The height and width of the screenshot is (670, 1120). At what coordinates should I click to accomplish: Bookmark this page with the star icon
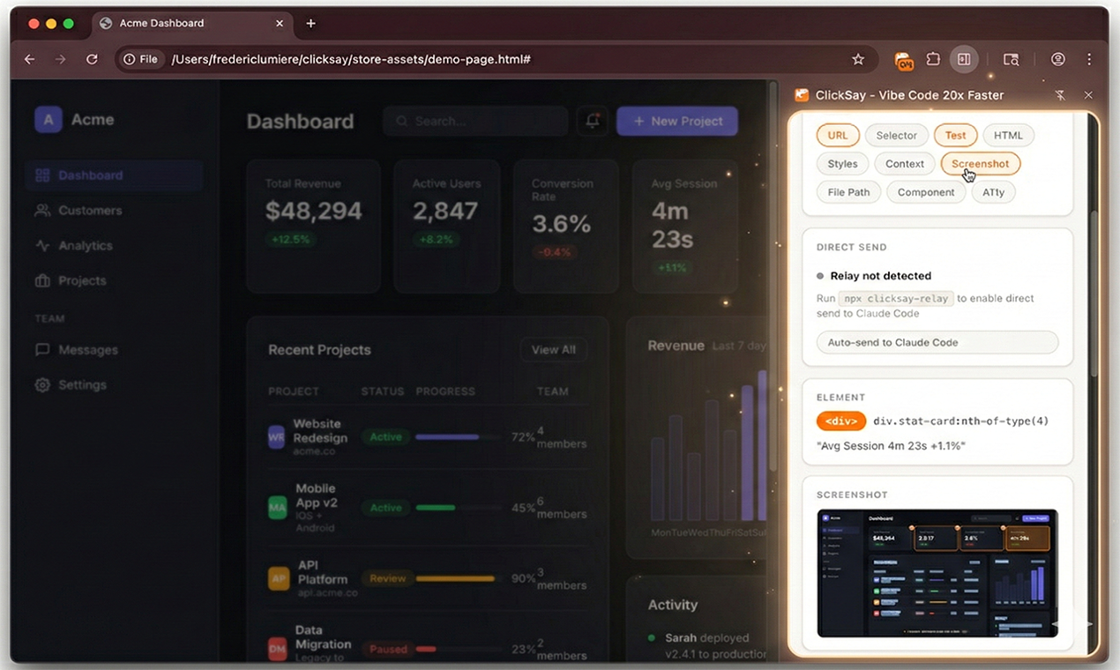[x=858, y=59]
